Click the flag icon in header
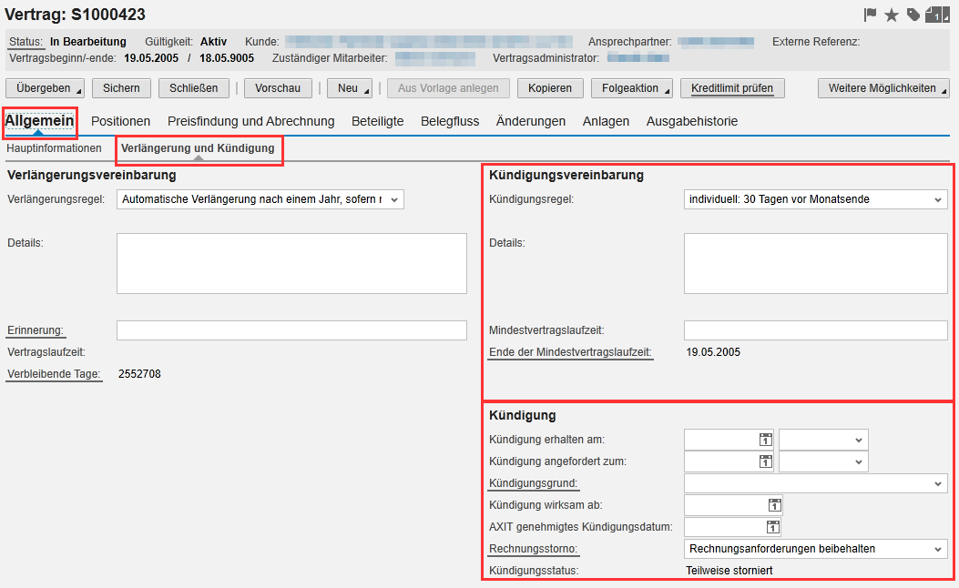Screen dimensions: 959x588 870,15
